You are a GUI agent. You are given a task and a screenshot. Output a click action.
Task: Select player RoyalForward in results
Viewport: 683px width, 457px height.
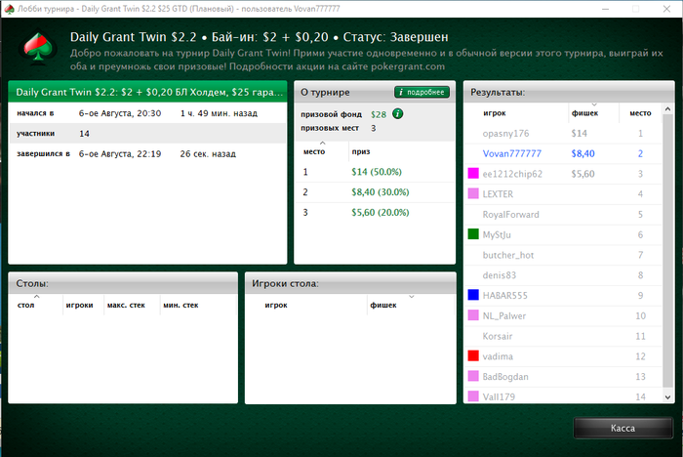511,214
